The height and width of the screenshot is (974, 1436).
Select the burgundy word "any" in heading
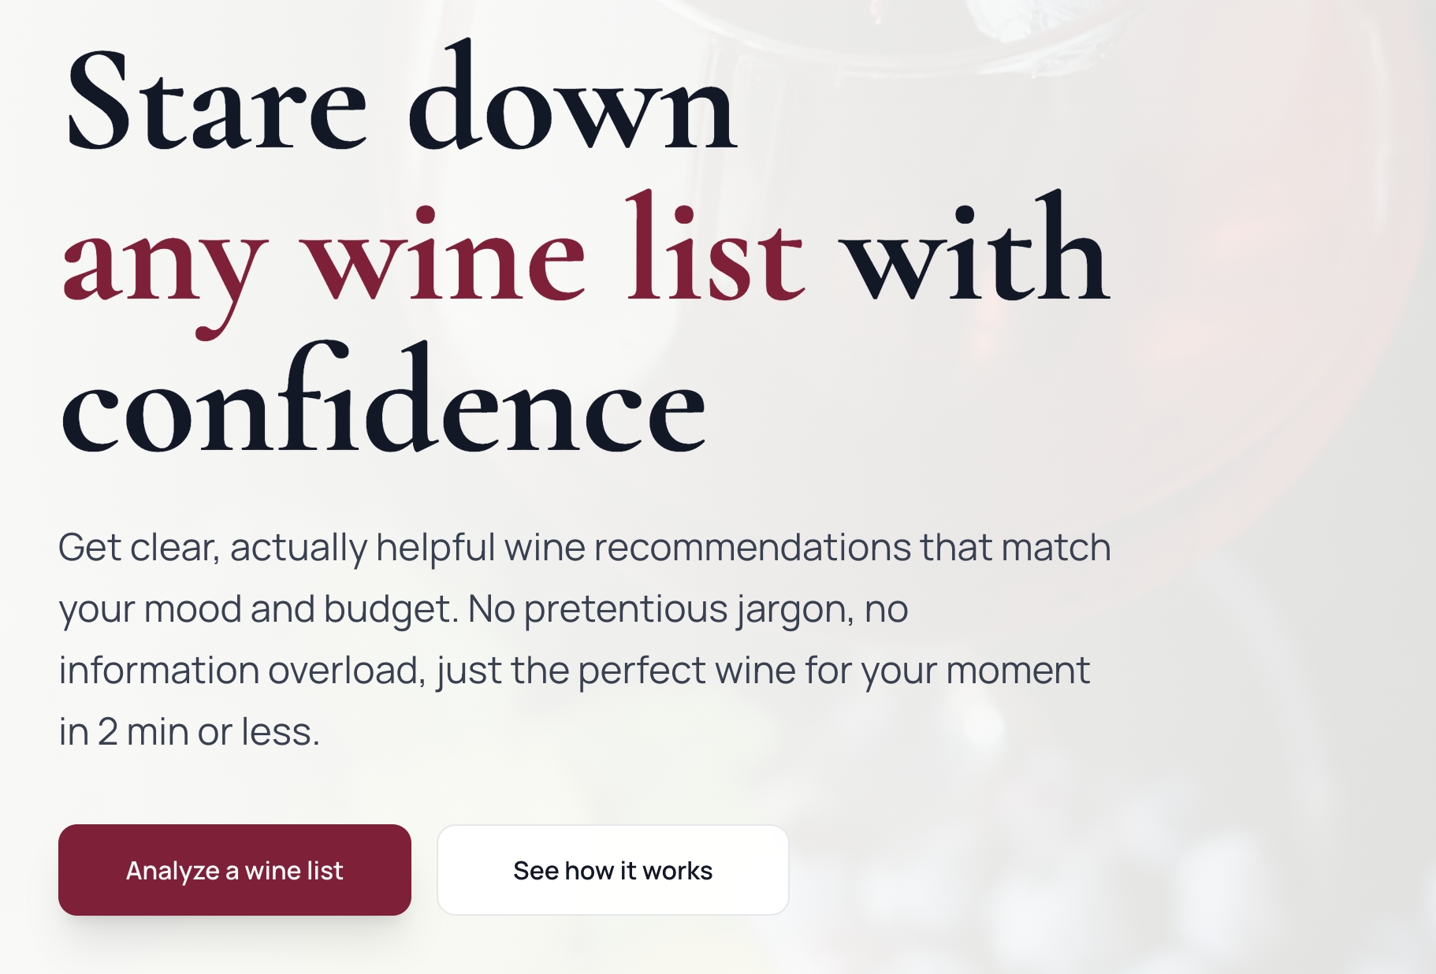tap(163, 260)
